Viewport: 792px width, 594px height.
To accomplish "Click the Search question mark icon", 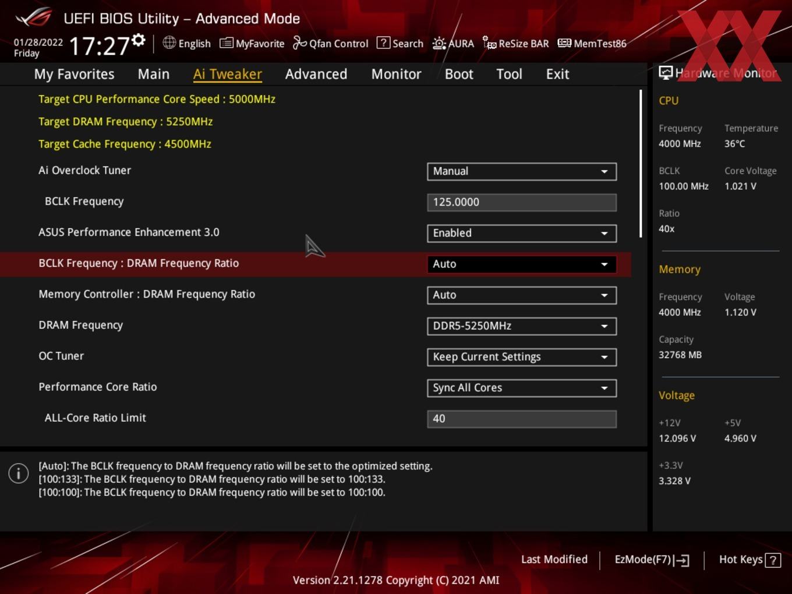I will pyautogui.click(x=383, y=43).
